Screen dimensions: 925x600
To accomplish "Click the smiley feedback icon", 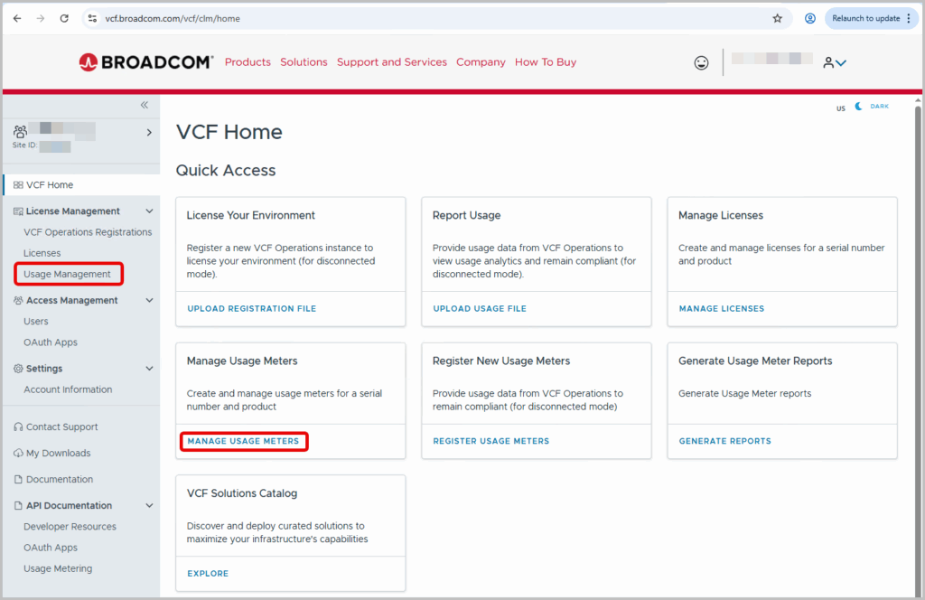I will coord(701,62).
